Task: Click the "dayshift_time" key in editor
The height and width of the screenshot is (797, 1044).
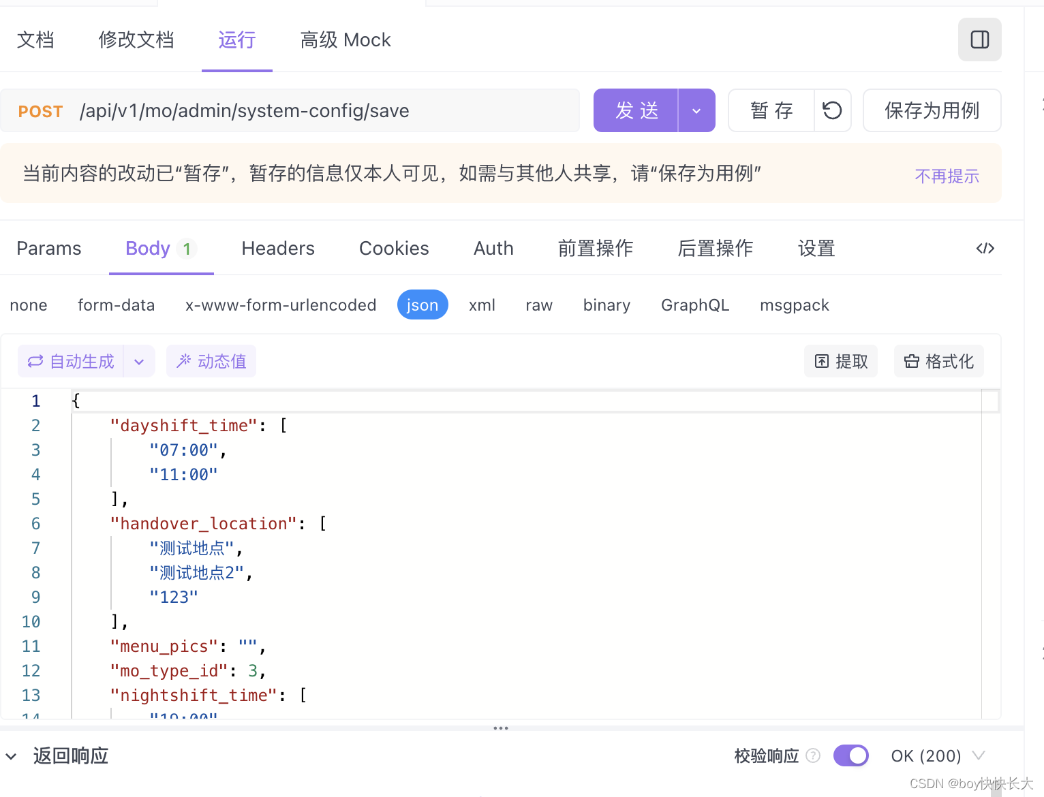Action: coord(183,426)
